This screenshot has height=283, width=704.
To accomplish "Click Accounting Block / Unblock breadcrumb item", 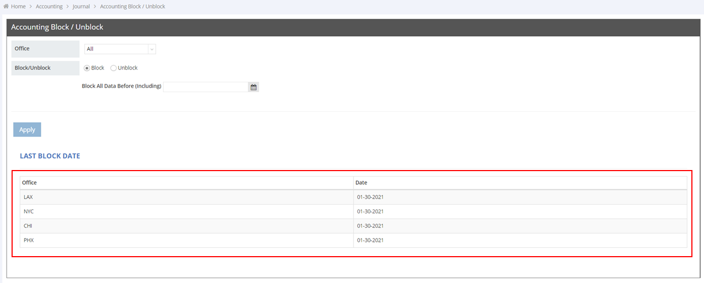I will pos(133,7).
